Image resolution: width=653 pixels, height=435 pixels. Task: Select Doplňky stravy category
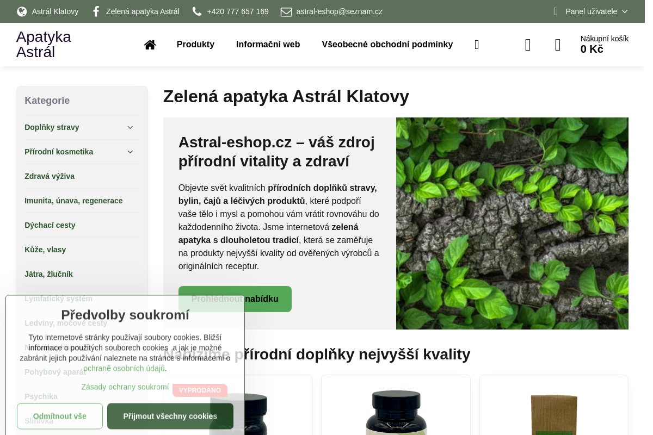tap(52, 127)
